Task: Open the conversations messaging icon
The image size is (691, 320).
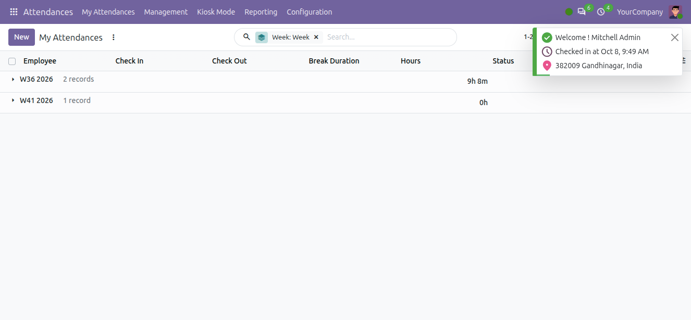Action: coord(582,12)
